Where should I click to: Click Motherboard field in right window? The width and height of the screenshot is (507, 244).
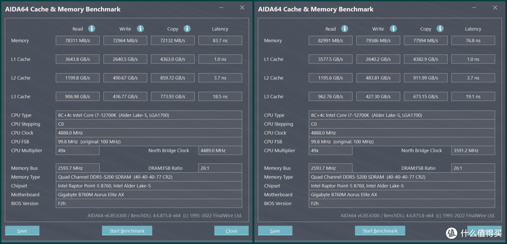point(401,195)
